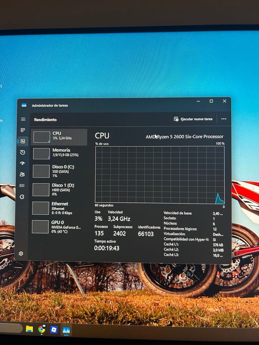Click the Identificadores value 66103
The height and width of the screenshot is (345, 259).
[146, 234]
